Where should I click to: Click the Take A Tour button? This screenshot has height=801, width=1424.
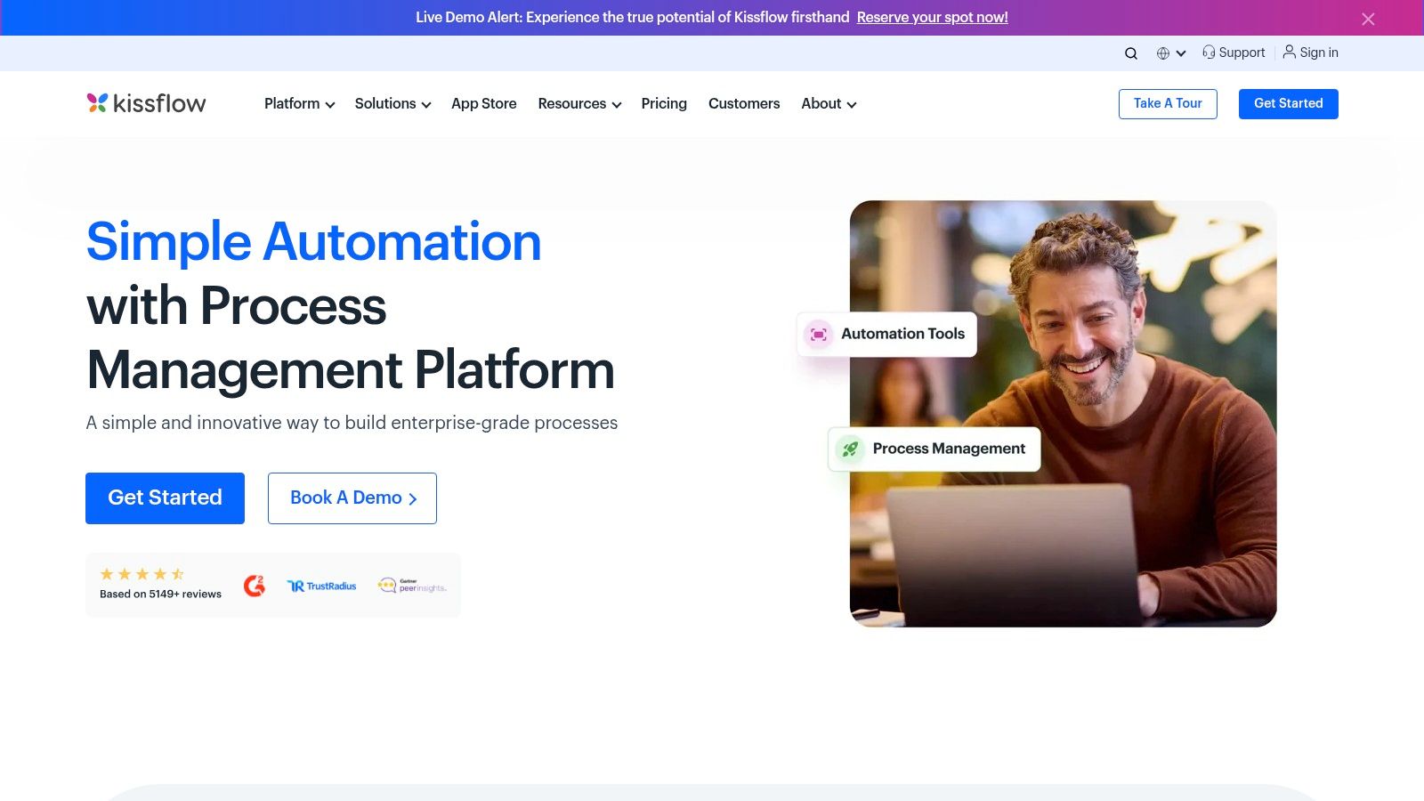pos(1168,104)
